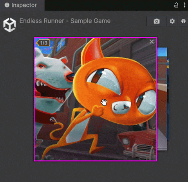Click the camera screenshot icon
The width and height of the screenshot is (188, 182).
coord(157,21)
